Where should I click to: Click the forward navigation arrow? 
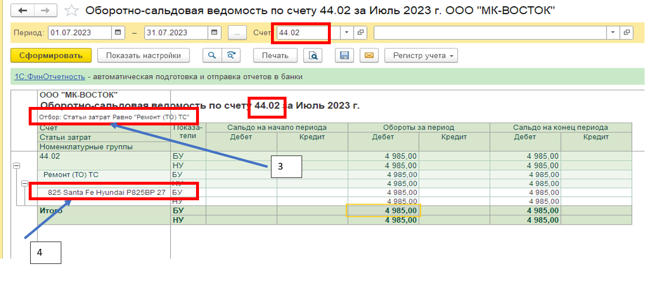(x=45, y=10)
